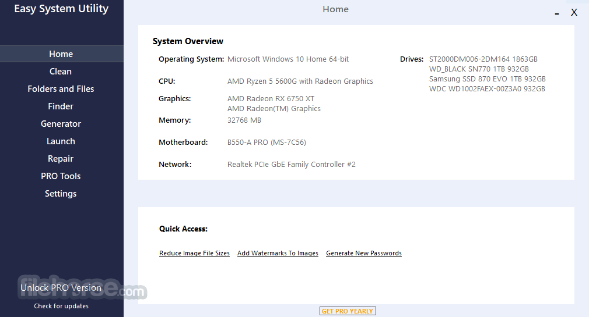Click B550-A PRO (MS-7C56) motherboard value
The width and height of the screenshot is (589, 317).
(x=267, y=143)
